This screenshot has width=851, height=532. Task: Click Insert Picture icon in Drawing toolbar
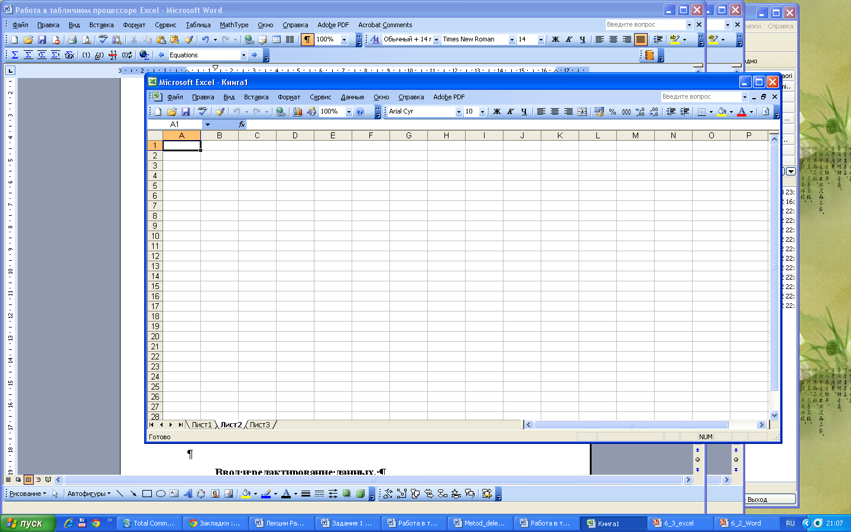point(228,494)
